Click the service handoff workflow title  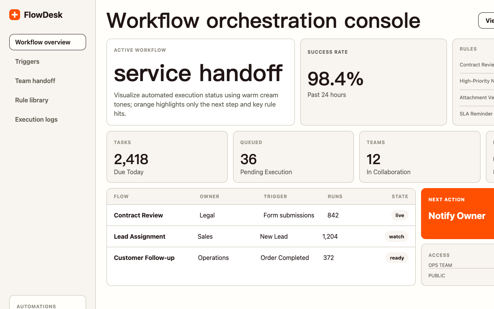[198, 73]
